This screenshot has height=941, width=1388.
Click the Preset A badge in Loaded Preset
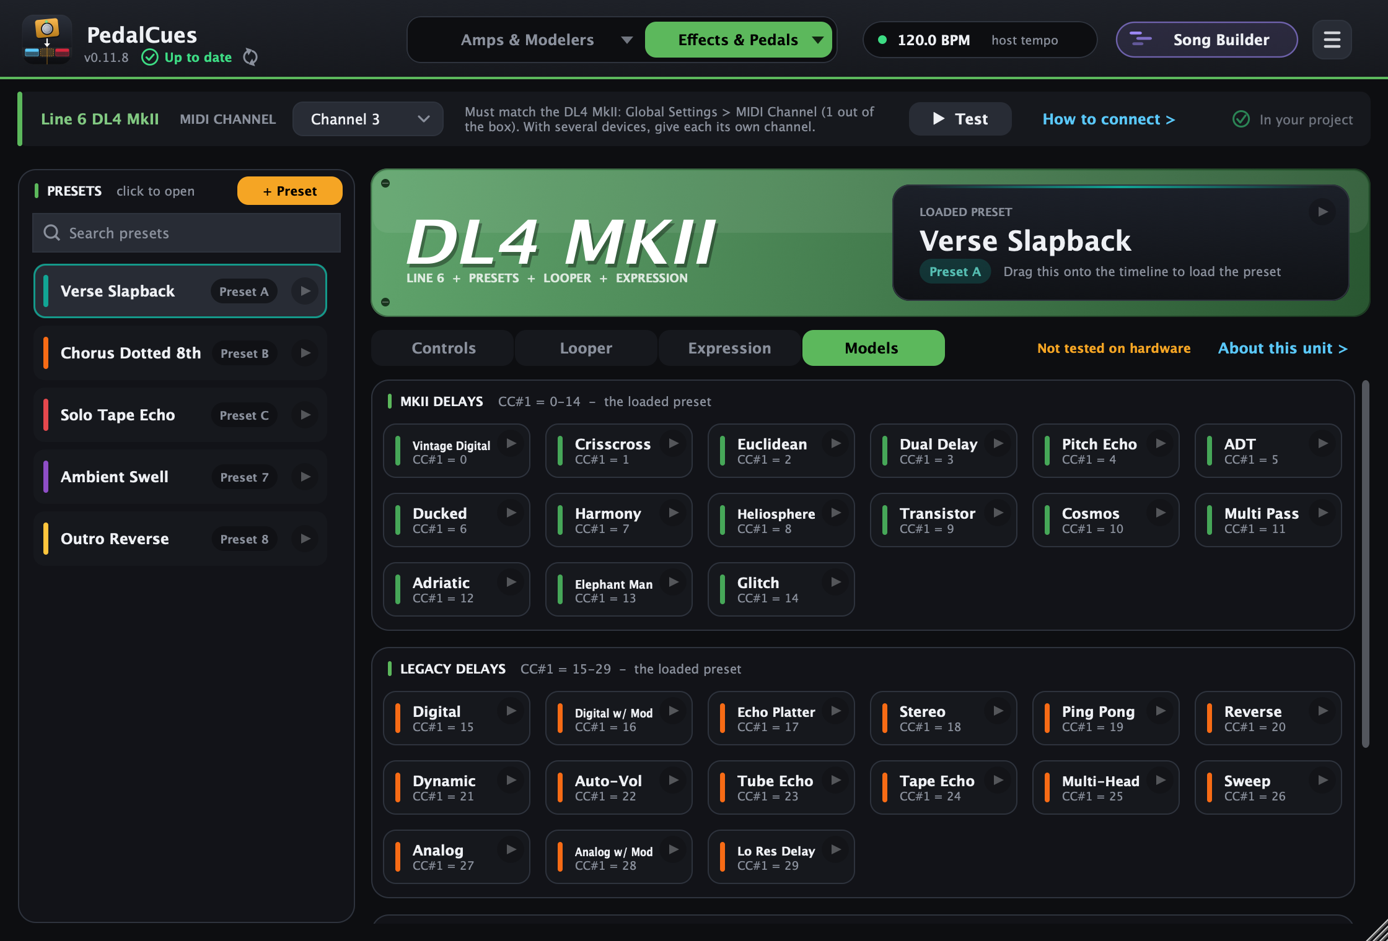(x=955, y=271)
